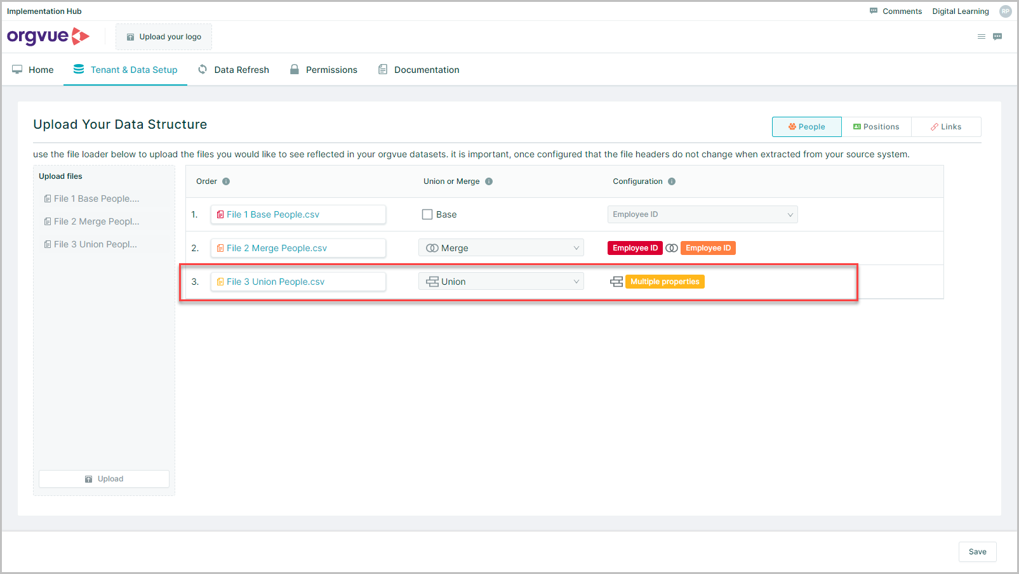
Task: Open the Merge type dropdown
Action: pos(501,248)
